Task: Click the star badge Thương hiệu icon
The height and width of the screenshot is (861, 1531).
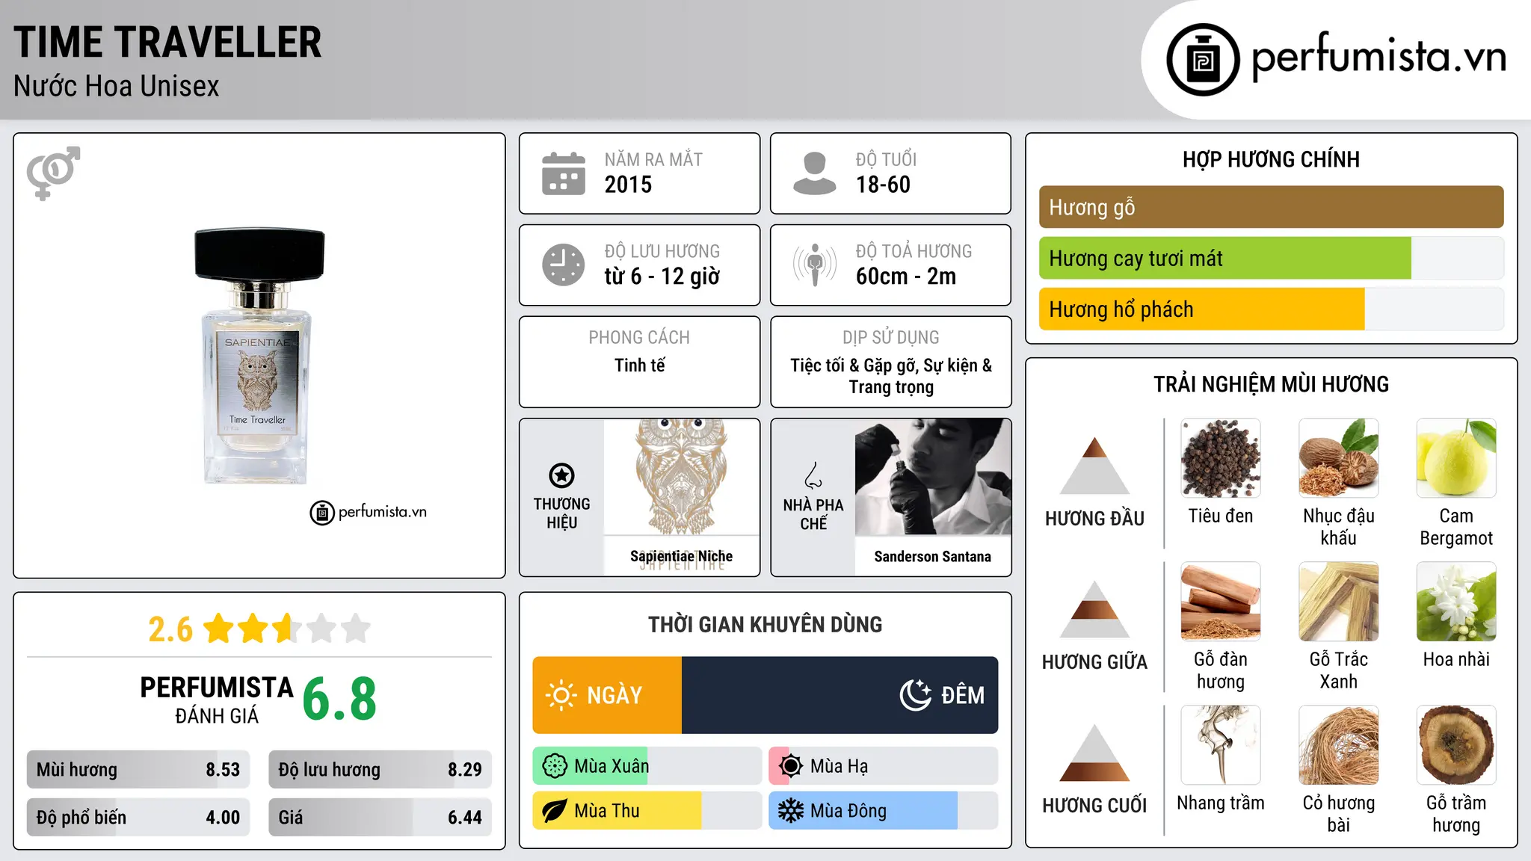Action: pos(561,475)
